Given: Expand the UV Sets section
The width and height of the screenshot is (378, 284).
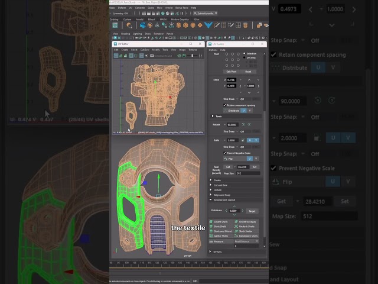Looking at the screenshot, I should pyautogui.click(x=210, y=251).
